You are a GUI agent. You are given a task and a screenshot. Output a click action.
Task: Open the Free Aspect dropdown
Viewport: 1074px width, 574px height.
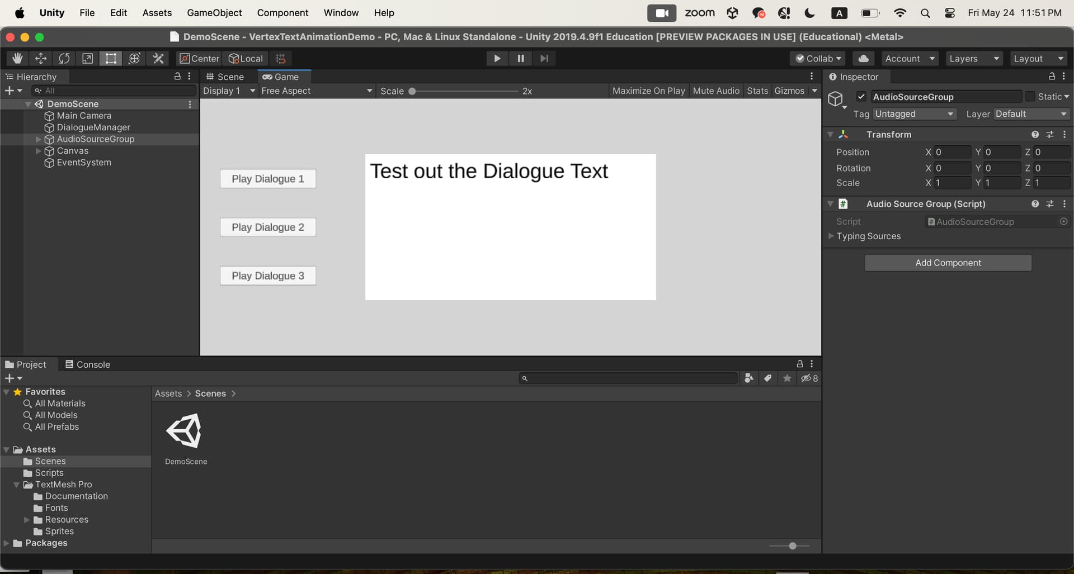316,91
